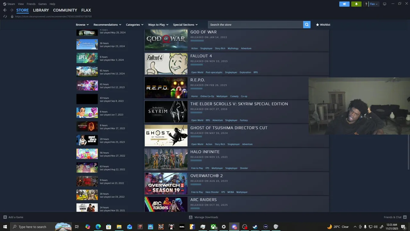The width and height of the screenshot is (410, 231).
Task: Click the search magnifier button
Action: click(307, 25)
